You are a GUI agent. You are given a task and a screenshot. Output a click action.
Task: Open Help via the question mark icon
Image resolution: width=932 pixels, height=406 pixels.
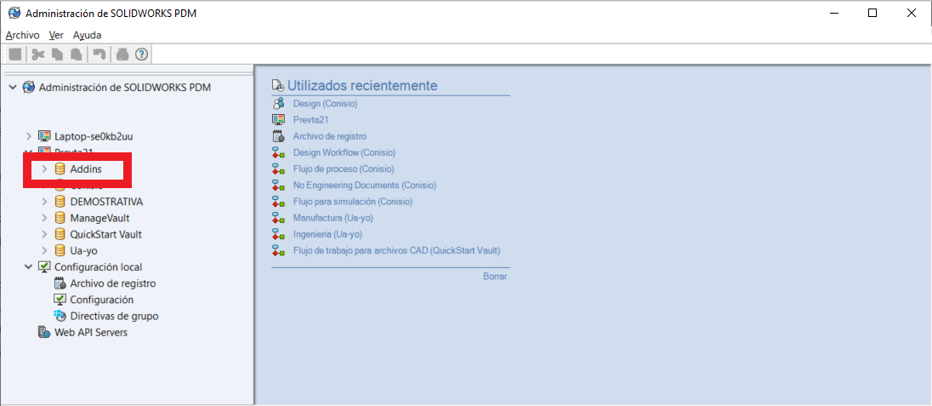coord(141,54)
